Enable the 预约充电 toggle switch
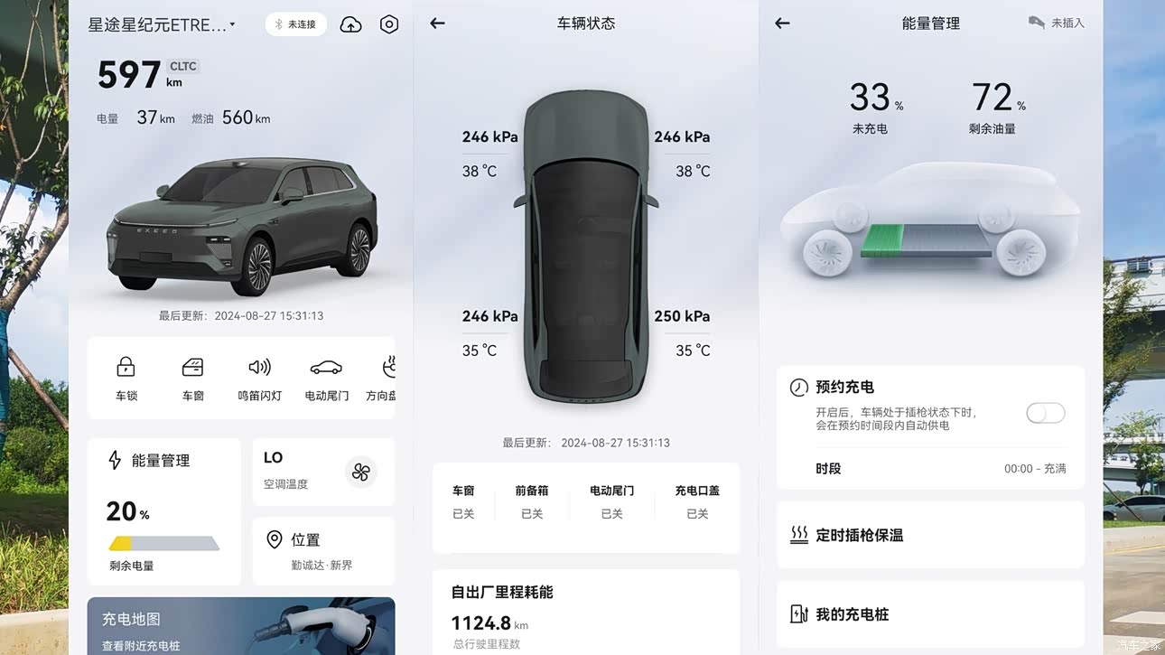1165x655 pixels. click(x=1046, y=413)
